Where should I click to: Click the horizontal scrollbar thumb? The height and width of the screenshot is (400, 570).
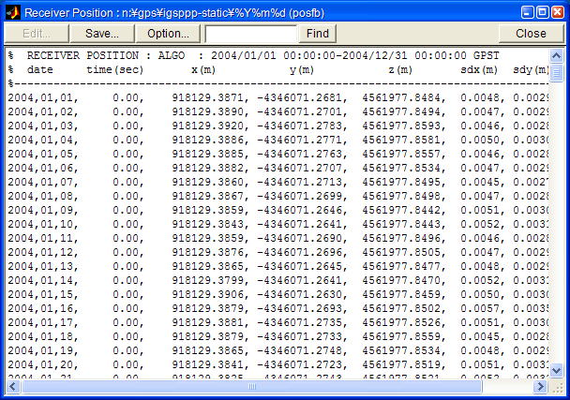(251, 385)
